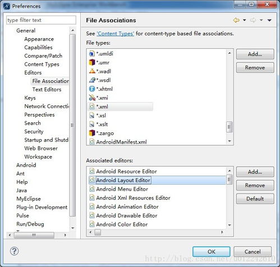Click the file types scrollbar thumb
The height and width of the screenshot is (267, 280).
(x=229, y=127)
